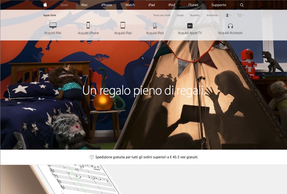Select iPad in top navigation
The width and height of the screenshot is (287, 194).
point(151,5)
